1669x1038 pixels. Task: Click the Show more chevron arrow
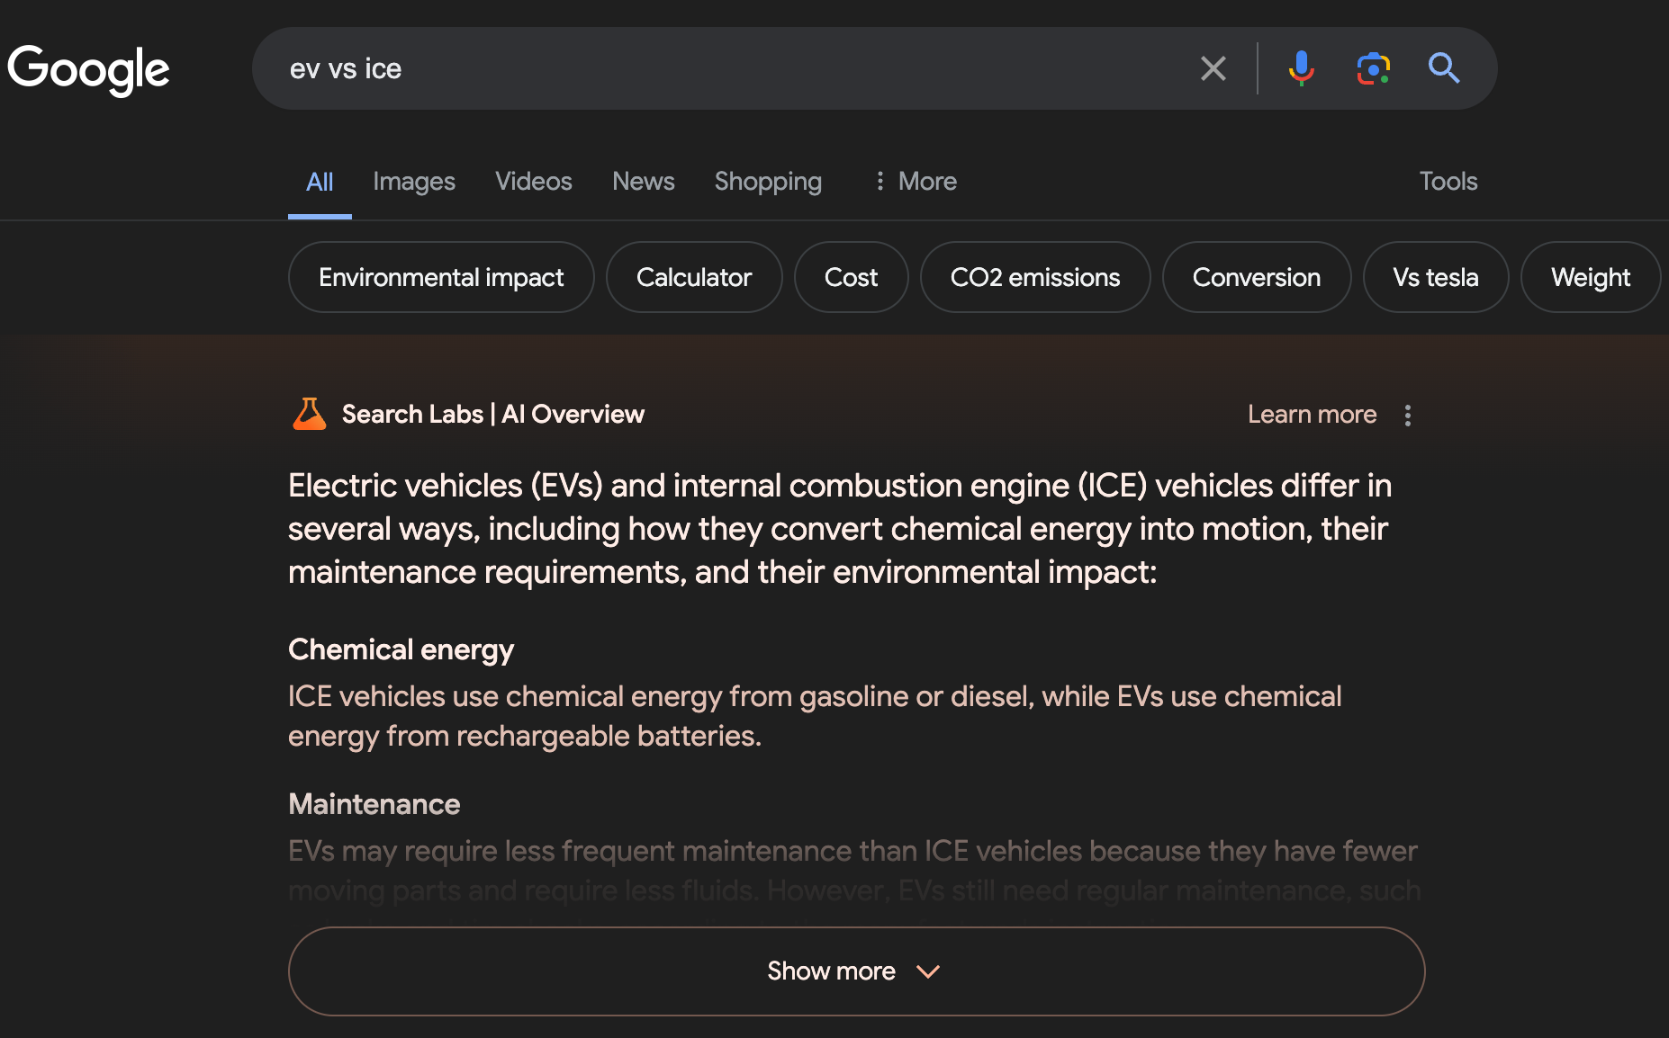point(928,972)
